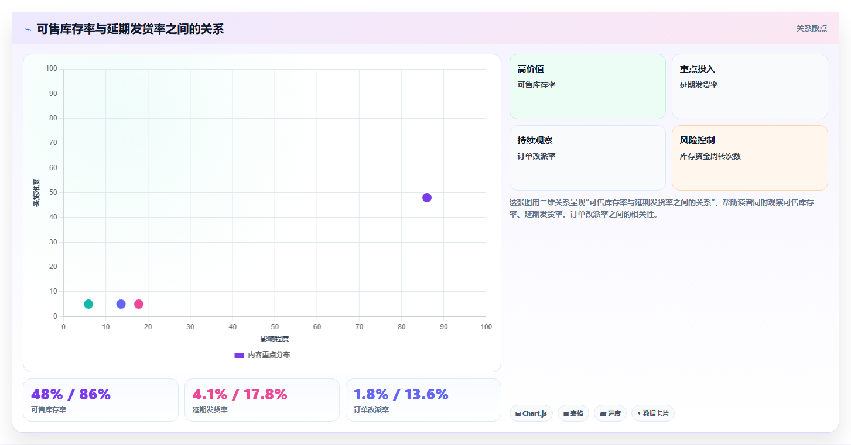This screenshot has width=851, height=445.
Task: Click the sparkle icon in 数据卡片 tag
Action: (x=639, y=413)
